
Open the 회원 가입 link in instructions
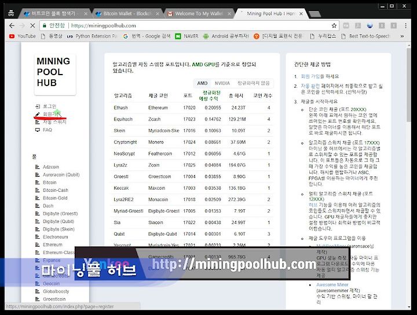[310, 76]
